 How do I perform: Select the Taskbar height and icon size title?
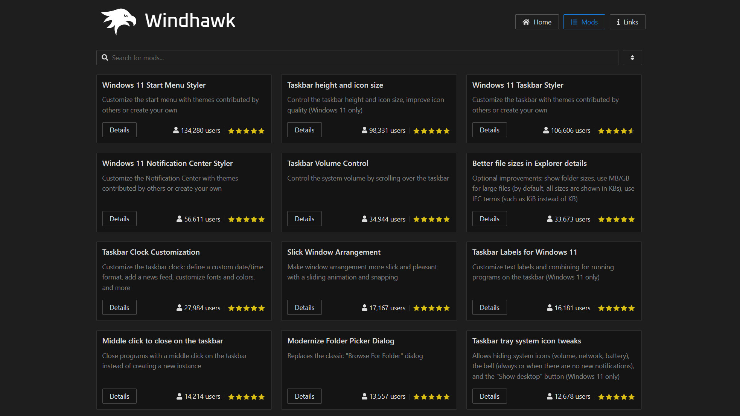(x=335, y=85)
